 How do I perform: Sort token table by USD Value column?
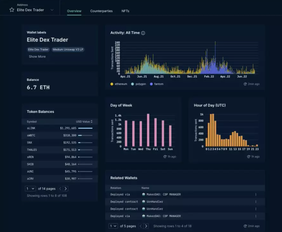click(x=84, y=121)
